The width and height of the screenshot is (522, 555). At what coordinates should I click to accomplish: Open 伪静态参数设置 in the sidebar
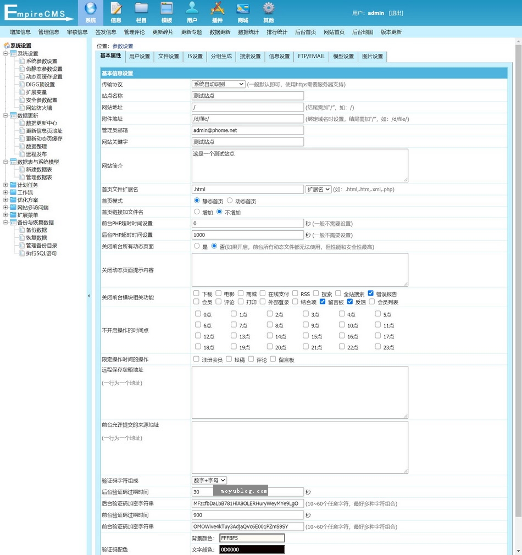point(44,69)
